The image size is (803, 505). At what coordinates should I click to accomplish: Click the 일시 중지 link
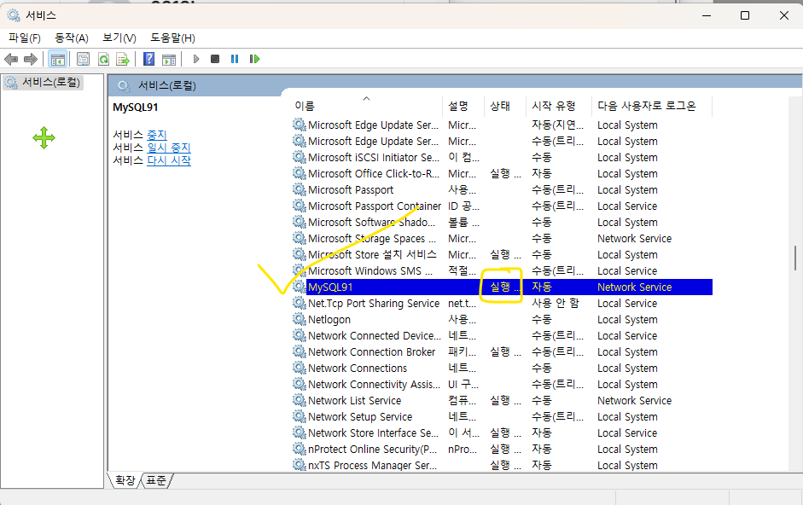[169, 148]
